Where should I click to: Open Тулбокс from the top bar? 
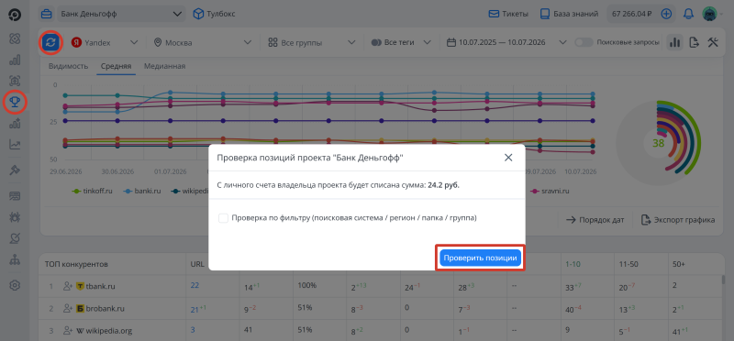215,14
